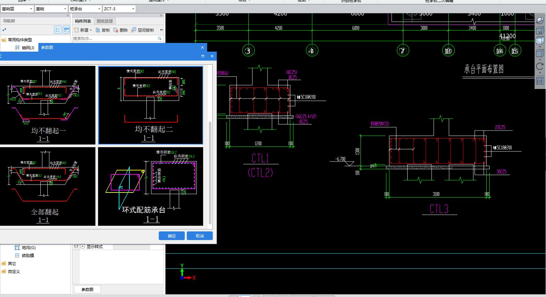
Task: Select the 全部翻起 parameter diagram
Action: [47, 186]
